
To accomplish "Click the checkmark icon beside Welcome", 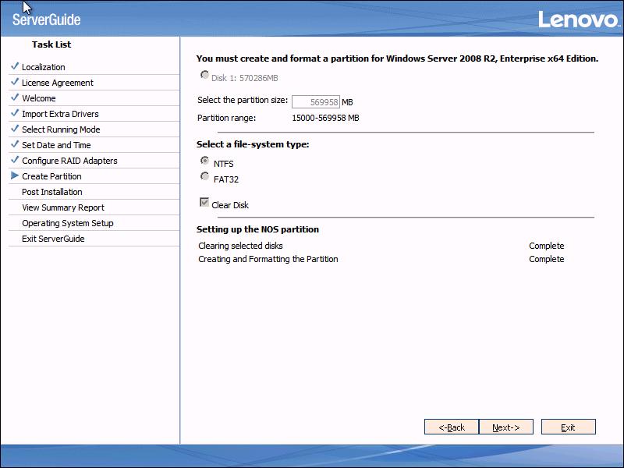I will pyautogui.click(x=15, y=97).
